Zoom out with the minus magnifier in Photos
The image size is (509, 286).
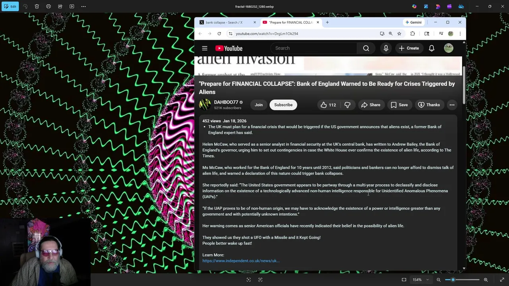coord(439,280)
